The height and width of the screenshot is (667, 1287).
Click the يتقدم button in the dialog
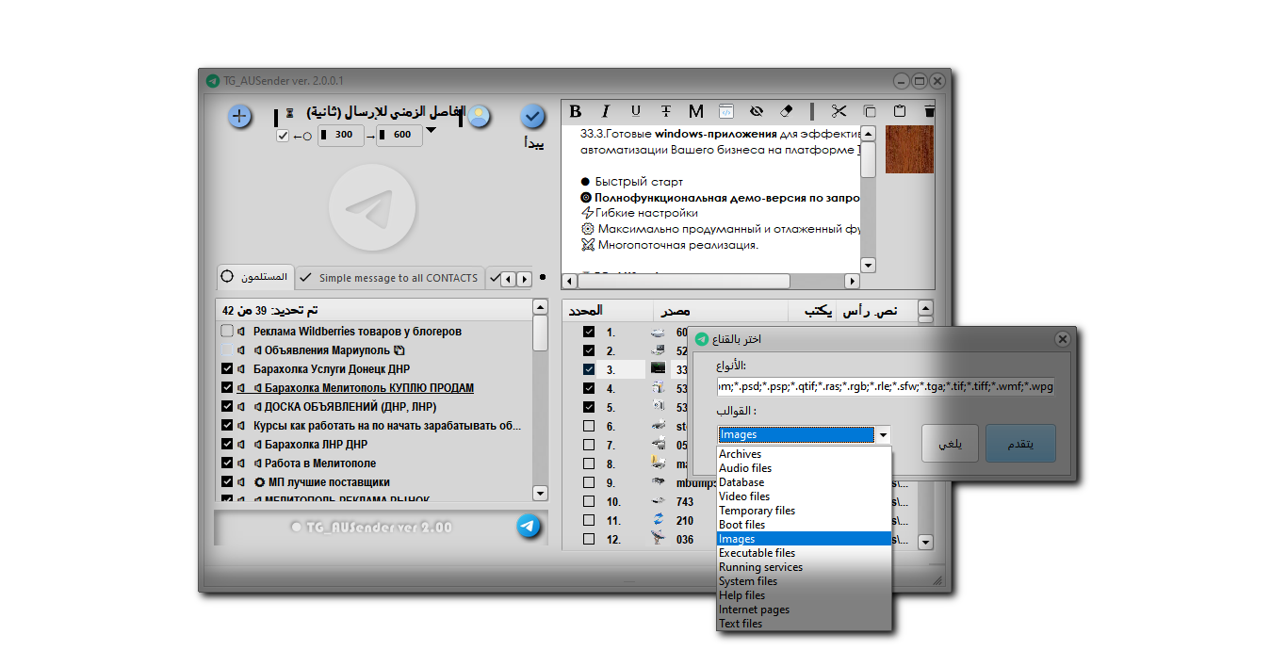[1020, 444]
